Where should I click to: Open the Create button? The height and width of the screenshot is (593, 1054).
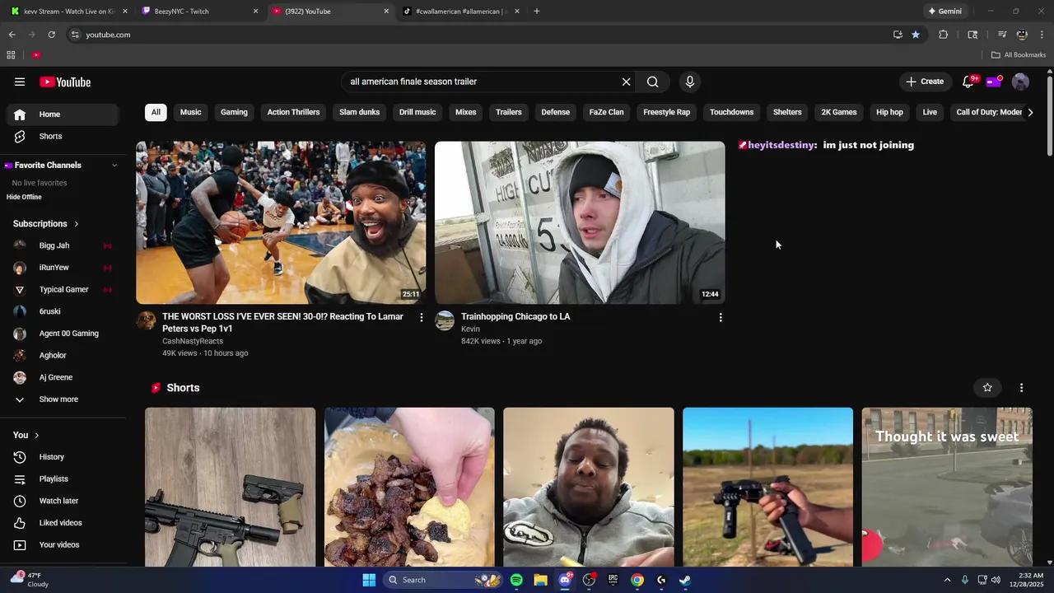point(925,82)
